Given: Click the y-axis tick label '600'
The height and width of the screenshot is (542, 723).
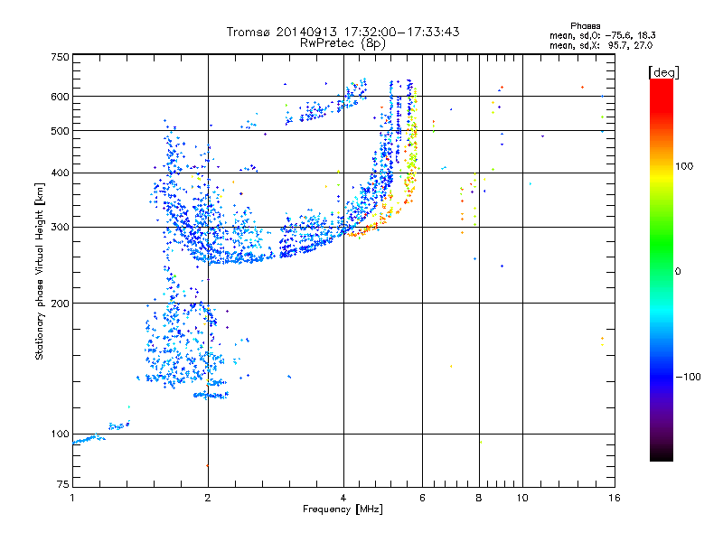Looking at the screenshot, I should click(61, 97).
